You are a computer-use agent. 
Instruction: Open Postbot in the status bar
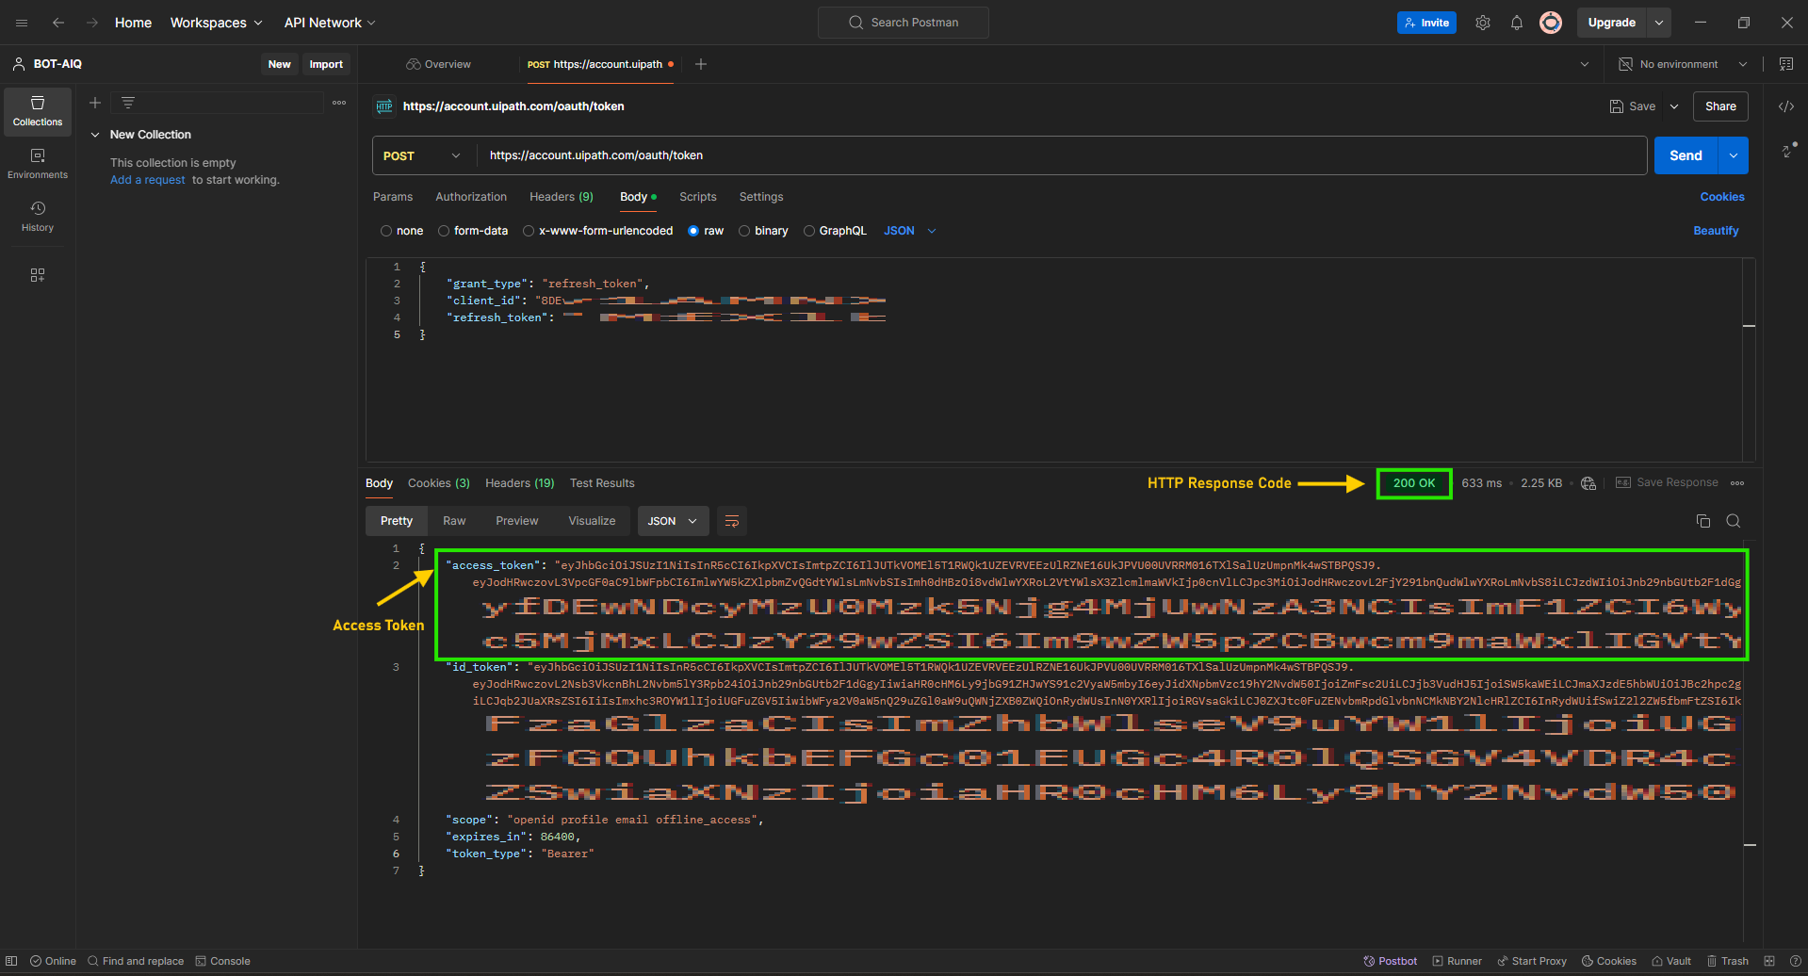pyautogui.click(x=1391, y=961)
